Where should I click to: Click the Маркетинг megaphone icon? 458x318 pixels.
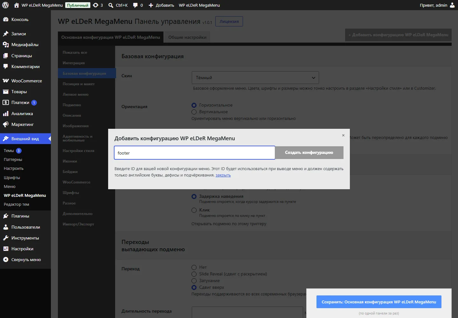point(6,124)
